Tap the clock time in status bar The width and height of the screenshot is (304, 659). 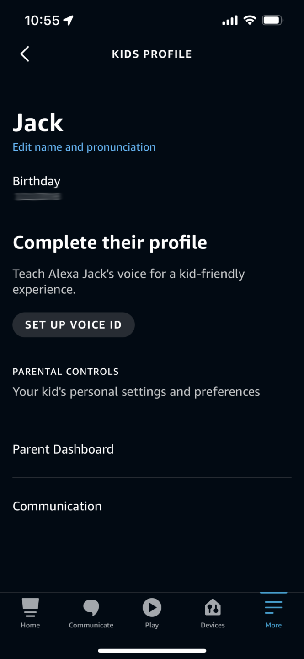(42, 20)
